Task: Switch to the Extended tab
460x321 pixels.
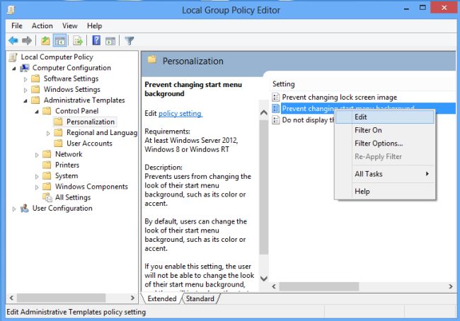Action: [162, 298]
